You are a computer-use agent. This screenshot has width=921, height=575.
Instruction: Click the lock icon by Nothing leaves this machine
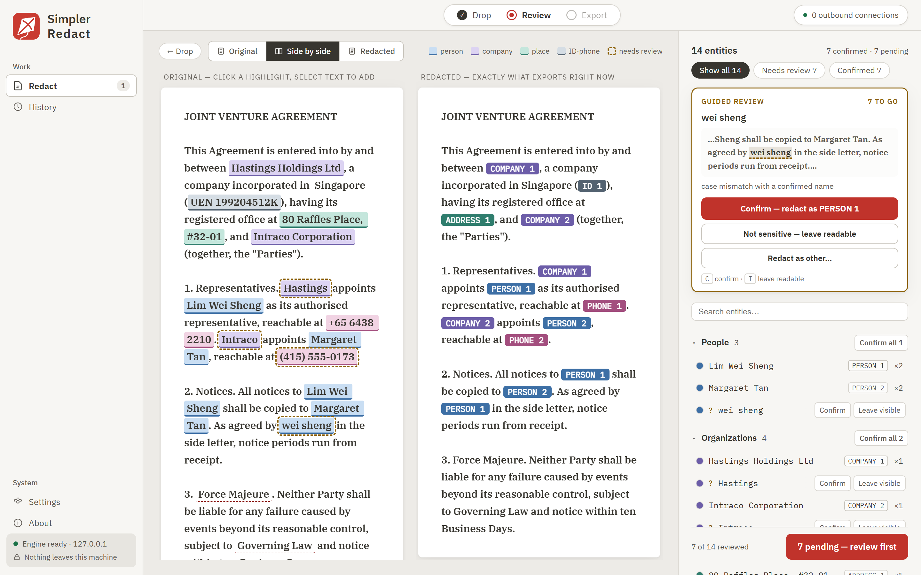tap(17, 557)
